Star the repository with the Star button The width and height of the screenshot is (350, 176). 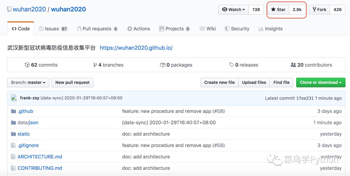pyautogui.click(x=278, y=10)
